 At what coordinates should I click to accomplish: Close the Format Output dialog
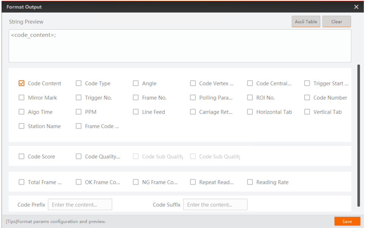356,7
